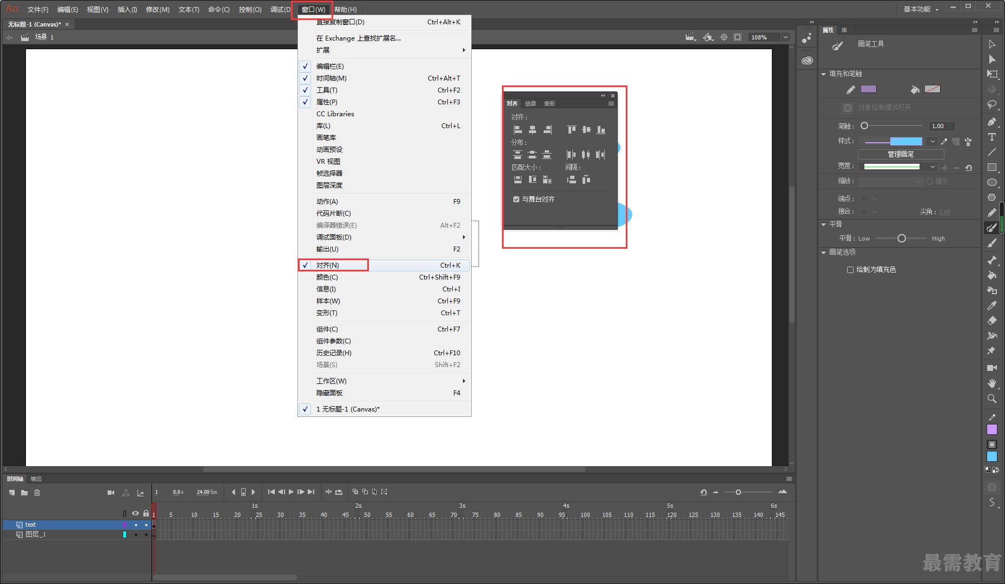1005x584 pixels.
Task: Toggle visibility dot of text layer
Action: click(136, 525)
